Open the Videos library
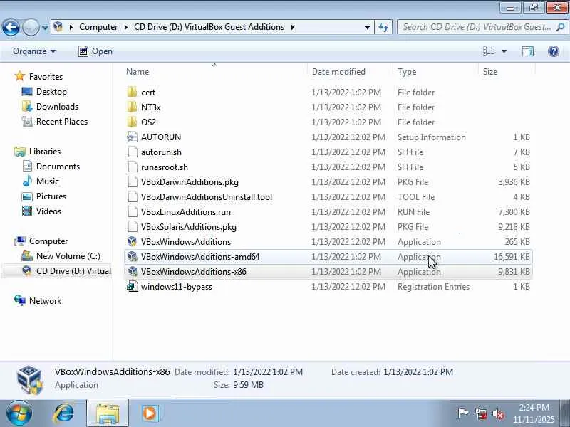The image size is (570, 427). 48,211
